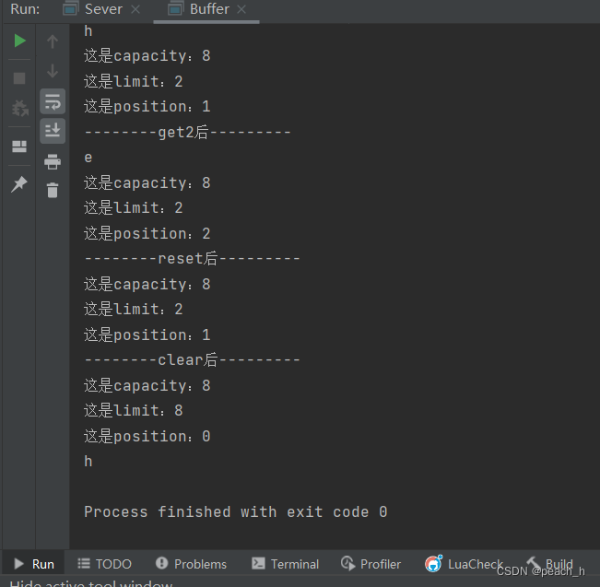This screenshot has height=587, width=600.
Task: Toggle soft-wrap in the console output
Action: click(53, 101)
